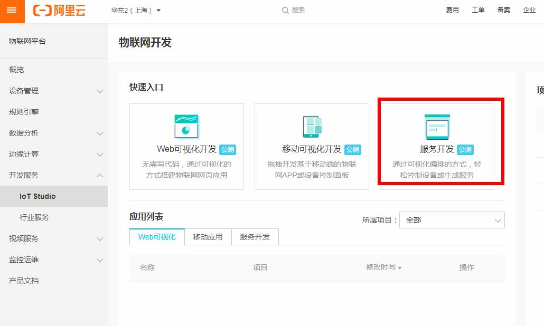Click the 操作 column header
Image resolution: width=544 pixels, height=326 pixels.
click(x=467, y=267)
